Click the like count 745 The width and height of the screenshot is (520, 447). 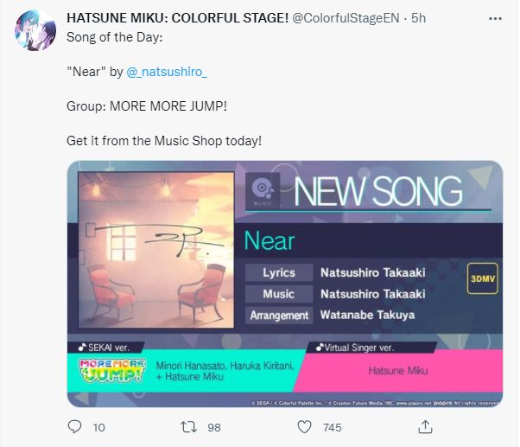(x=332, y=427)
